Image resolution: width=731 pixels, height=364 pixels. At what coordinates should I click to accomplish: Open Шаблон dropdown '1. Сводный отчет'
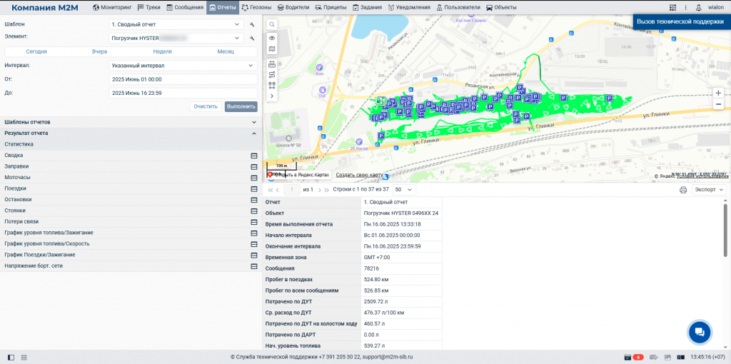click(176, 25)
